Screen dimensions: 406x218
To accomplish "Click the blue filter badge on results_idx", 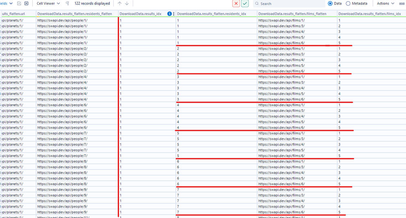I will 170,14.
